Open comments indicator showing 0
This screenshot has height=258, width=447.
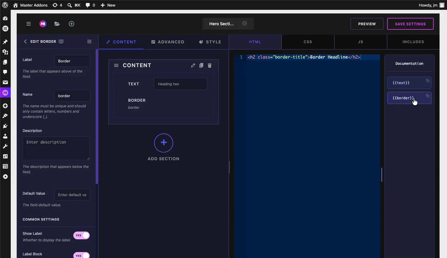[x=90, y=5]
